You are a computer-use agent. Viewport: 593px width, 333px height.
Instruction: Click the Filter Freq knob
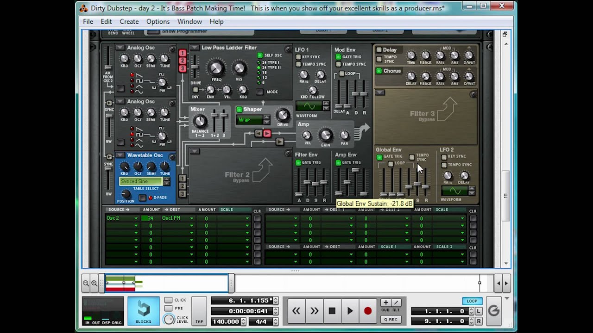click(216, 68)
